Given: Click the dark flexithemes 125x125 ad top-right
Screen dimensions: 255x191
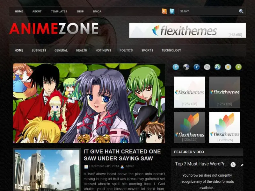Looking at the screenshot, I should pos(225,92).
